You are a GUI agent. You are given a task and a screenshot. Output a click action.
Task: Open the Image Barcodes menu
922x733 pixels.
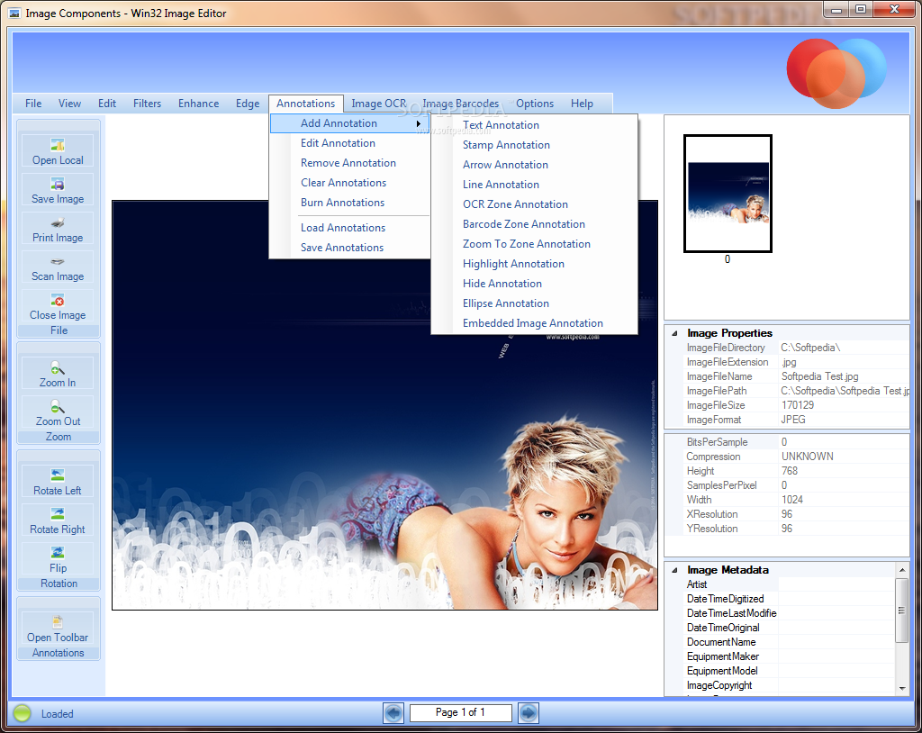coord(460,104)
